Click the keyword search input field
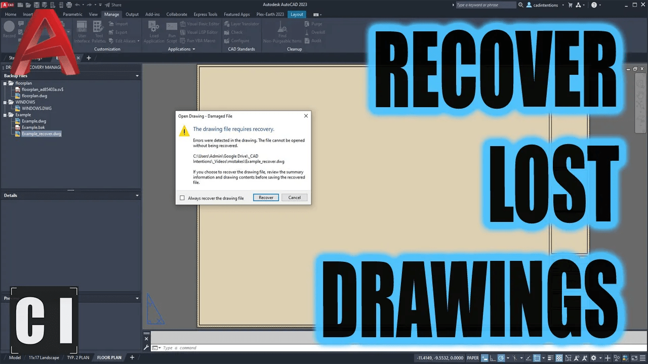The image size is (648, 364). pos(485,5)
